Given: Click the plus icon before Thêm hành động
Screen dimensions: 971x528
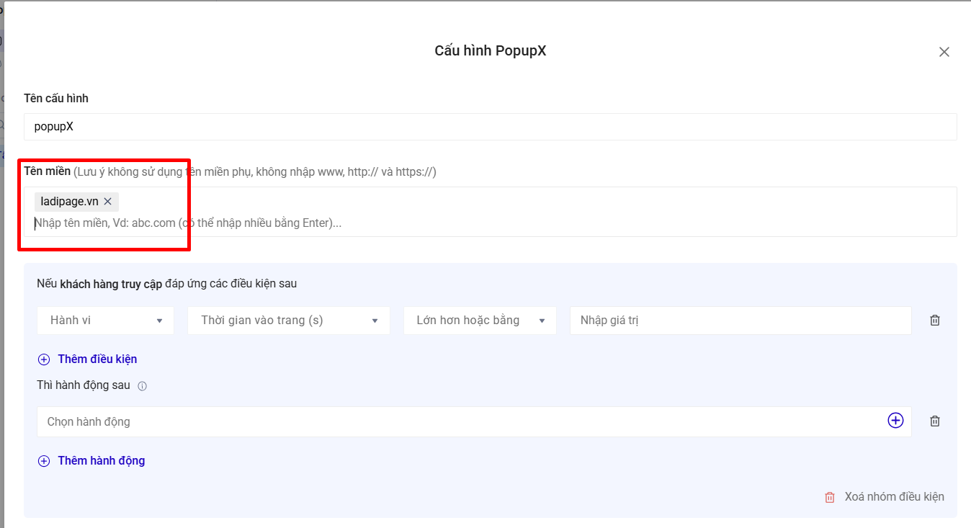Looking at the screenshot, I should coord(44,461).
